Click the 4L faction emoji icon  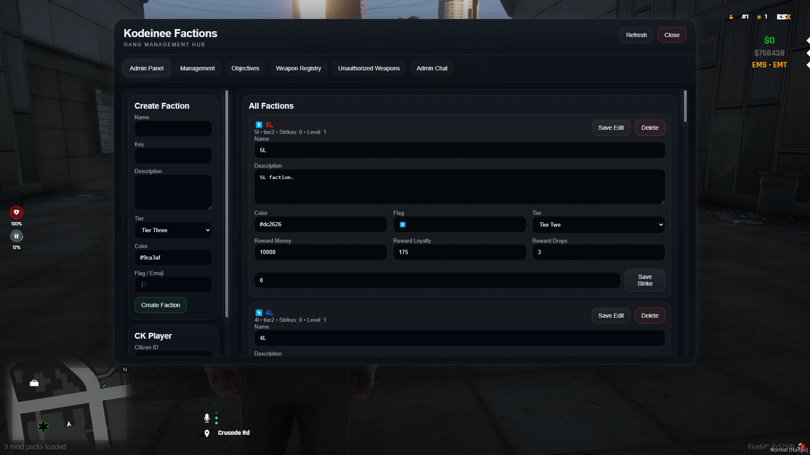[x=259, y=313]
